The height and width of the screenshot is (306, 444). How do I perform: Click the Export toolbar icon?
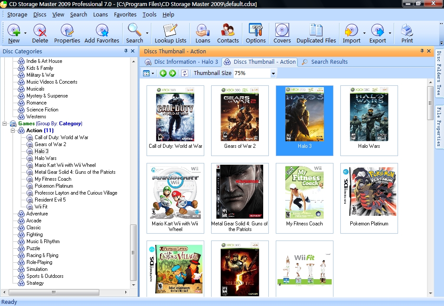[x=378, y=33]
